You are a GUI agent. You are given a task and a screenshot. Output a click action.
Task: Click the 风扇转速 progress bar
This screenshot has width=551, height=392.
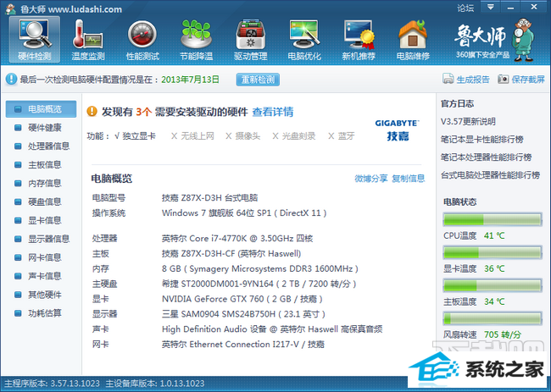click(493, 318)
